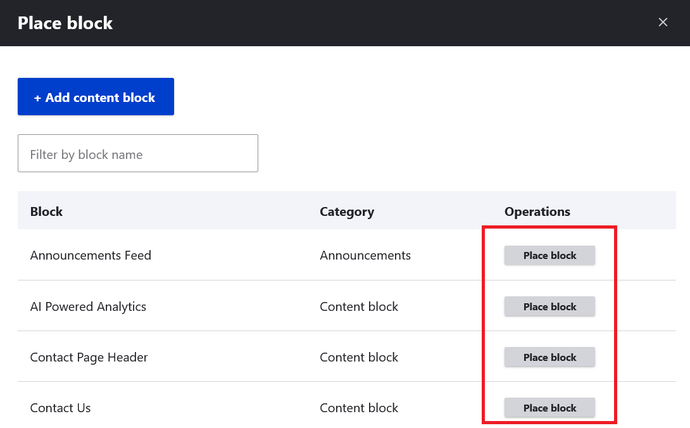Select the AI Powered Analytics row label
The height and width of the screenshot is (428, 690).
[x=88, y=306]
